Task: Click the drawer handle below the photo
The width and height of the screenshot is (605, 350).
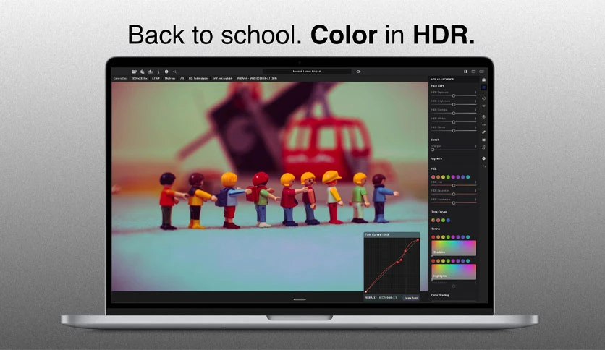Action: pos(300,299)
